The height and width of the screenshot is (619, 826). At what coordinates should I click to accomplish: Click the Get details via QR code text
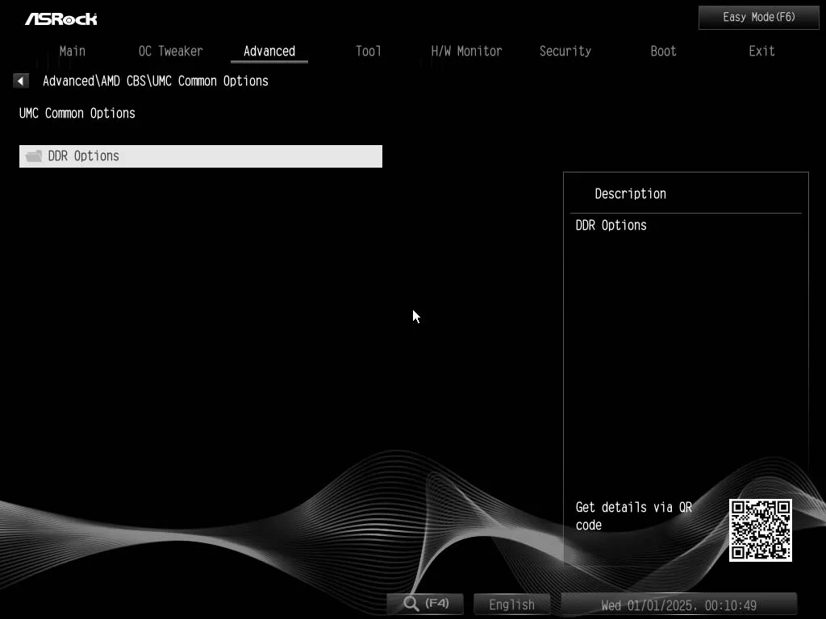pos(634,516)
